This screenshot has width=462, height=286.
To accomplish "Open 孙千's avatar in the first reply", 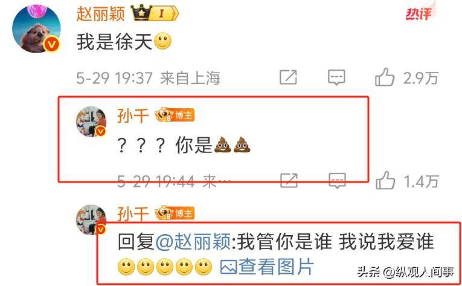I will (91, 122).
